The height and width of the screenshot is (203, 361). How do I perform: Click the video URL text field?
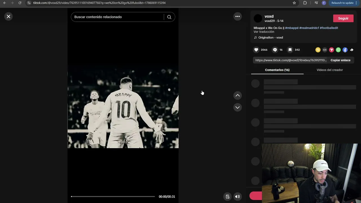point(291,60)
